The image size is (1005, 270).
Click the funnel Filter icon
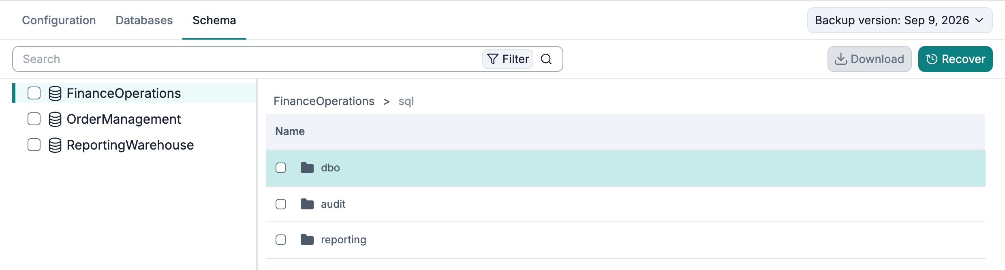493,59
